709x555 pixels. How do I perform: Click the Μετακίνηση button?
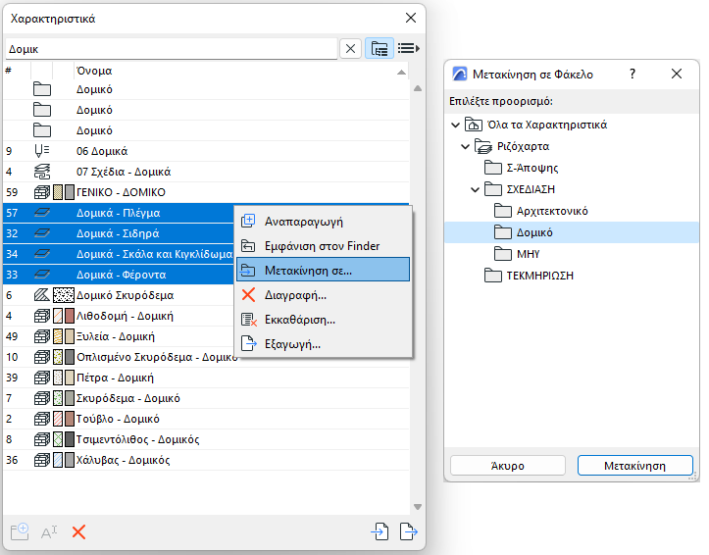click(x=634, y=466)
